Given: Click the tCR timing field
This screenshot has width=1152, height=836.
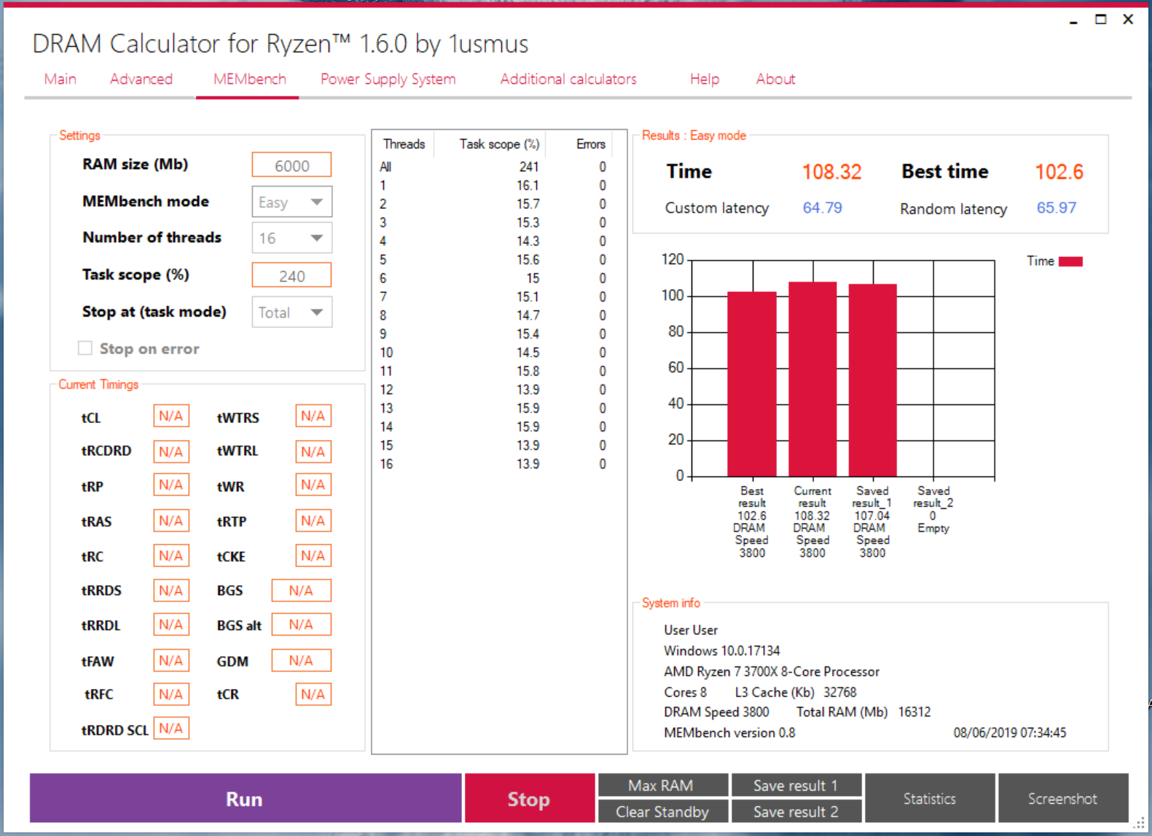Looking at the screenshot, I should [x=313, y=694].
